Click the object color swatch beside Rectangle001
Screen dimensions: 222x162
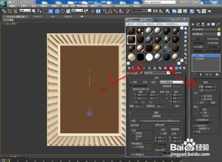[x=219, y=29]
